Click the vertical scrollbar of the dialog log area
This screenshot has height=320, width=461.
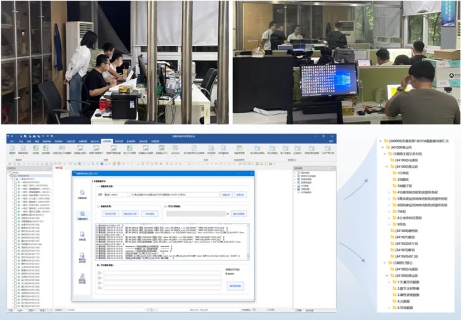click(248, 242)
